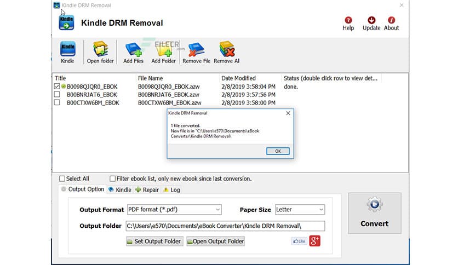Click the window title bar app icon
The image size is (458, 265).
tap(56, 5)
